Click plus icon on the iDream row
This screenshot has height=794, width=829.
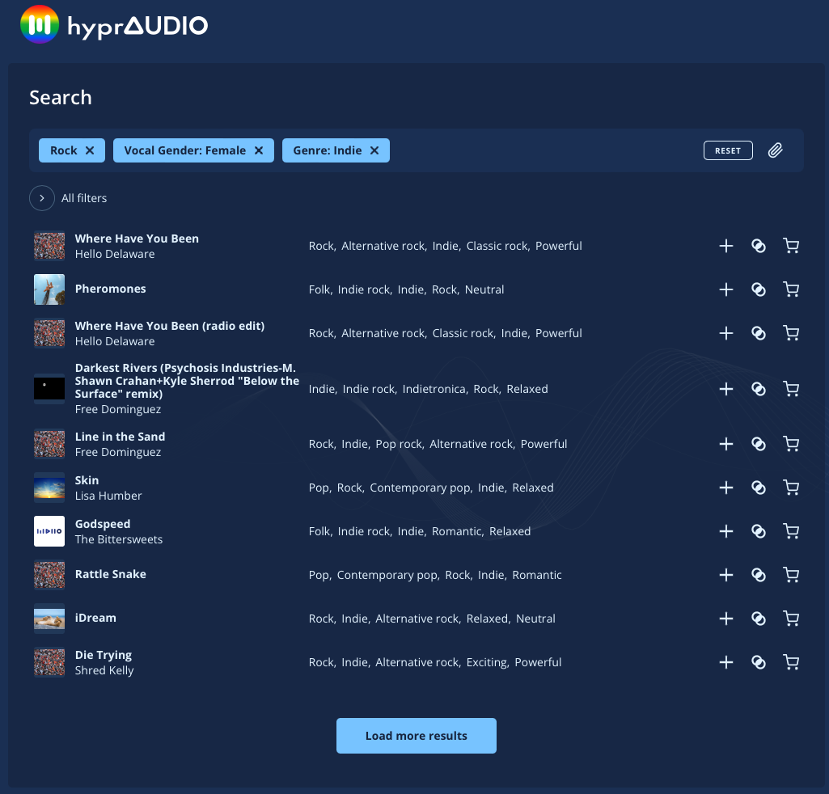click(x=726, y=619)
